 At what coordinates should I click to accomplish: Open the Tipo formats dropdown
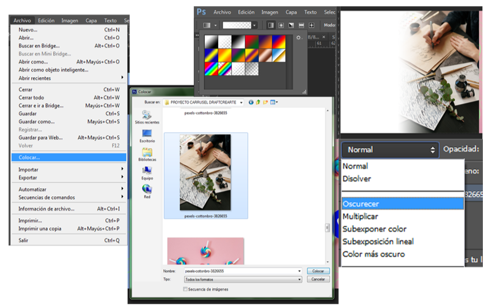click(x=300, y=279)
